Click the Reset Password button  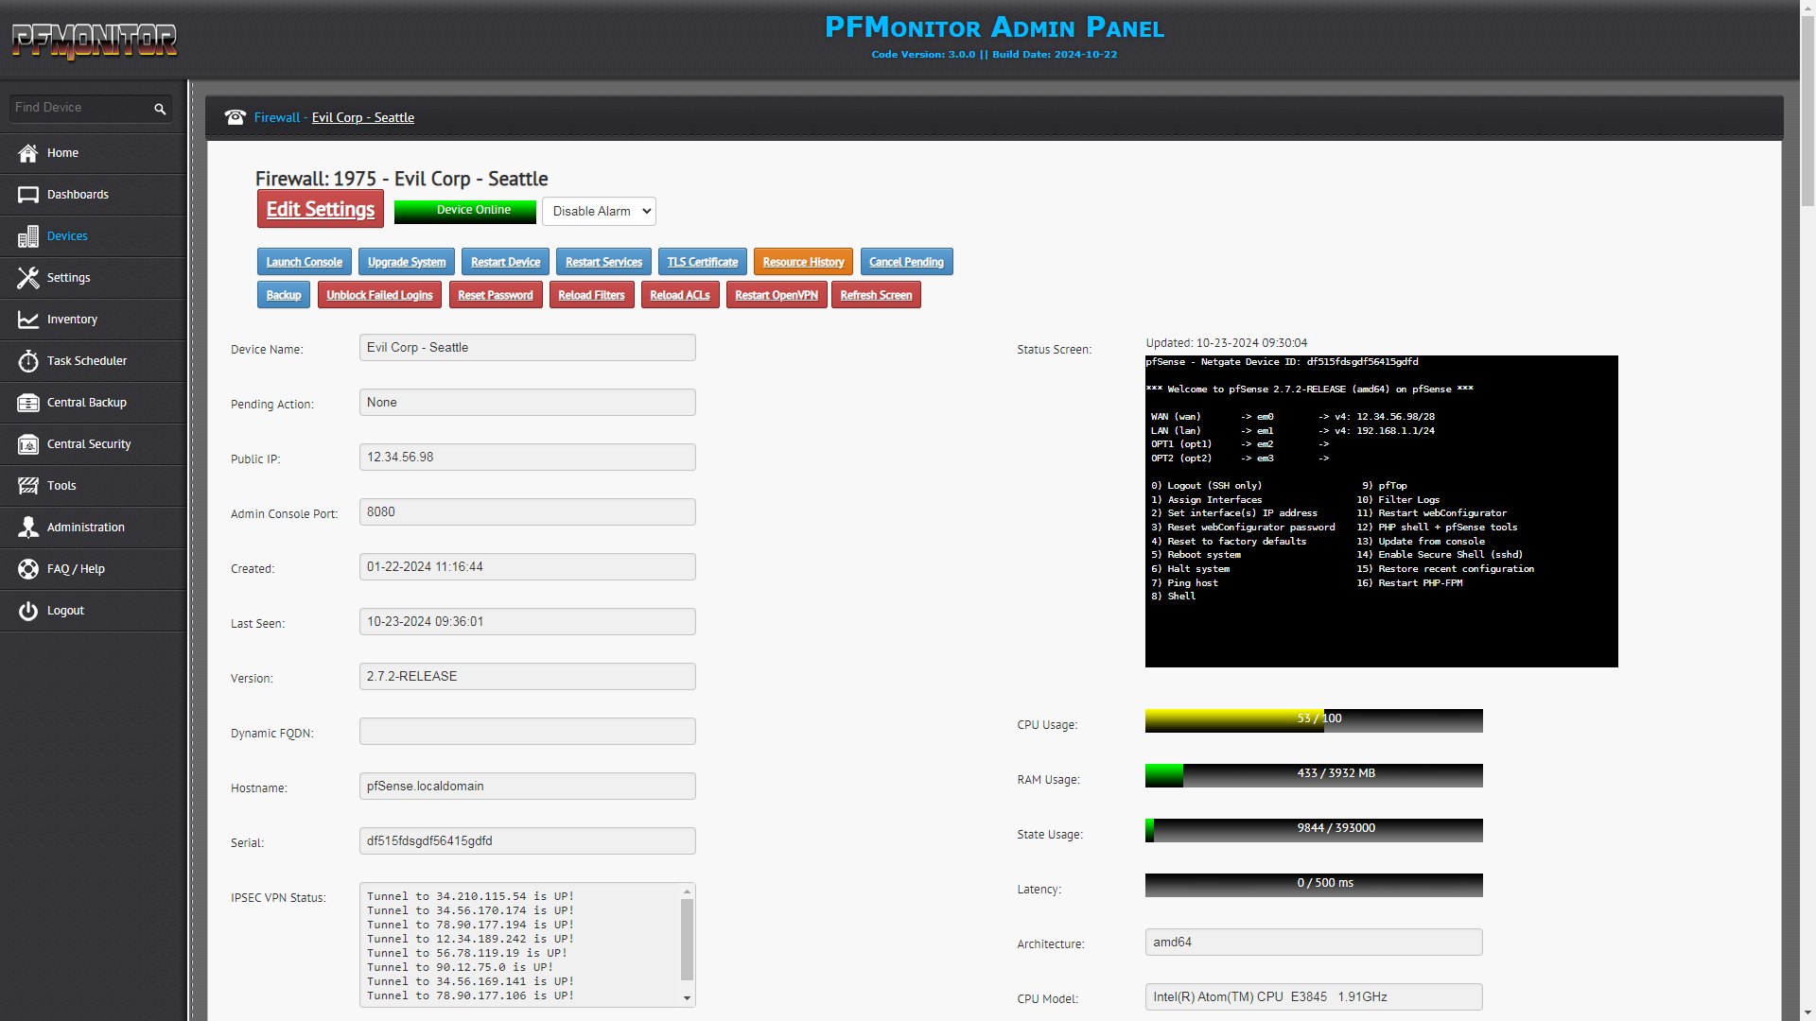[x=496, y=295]
